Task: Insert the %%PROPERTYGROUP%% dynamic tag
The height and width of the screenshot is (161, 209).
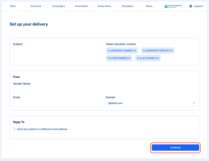Action: click(x=158, y=51)
